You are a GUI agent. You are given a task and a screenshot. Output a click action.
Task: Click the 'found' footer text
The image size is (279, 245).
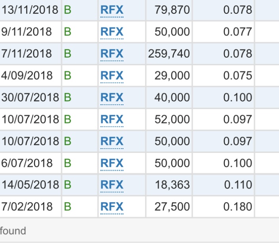[13, 231]
